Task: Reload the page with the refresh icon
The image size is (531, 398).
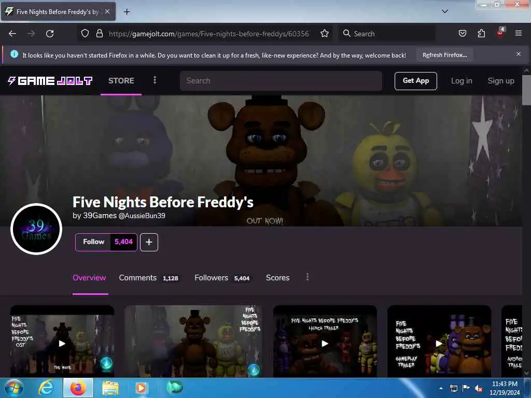Action: coord(50,34)
